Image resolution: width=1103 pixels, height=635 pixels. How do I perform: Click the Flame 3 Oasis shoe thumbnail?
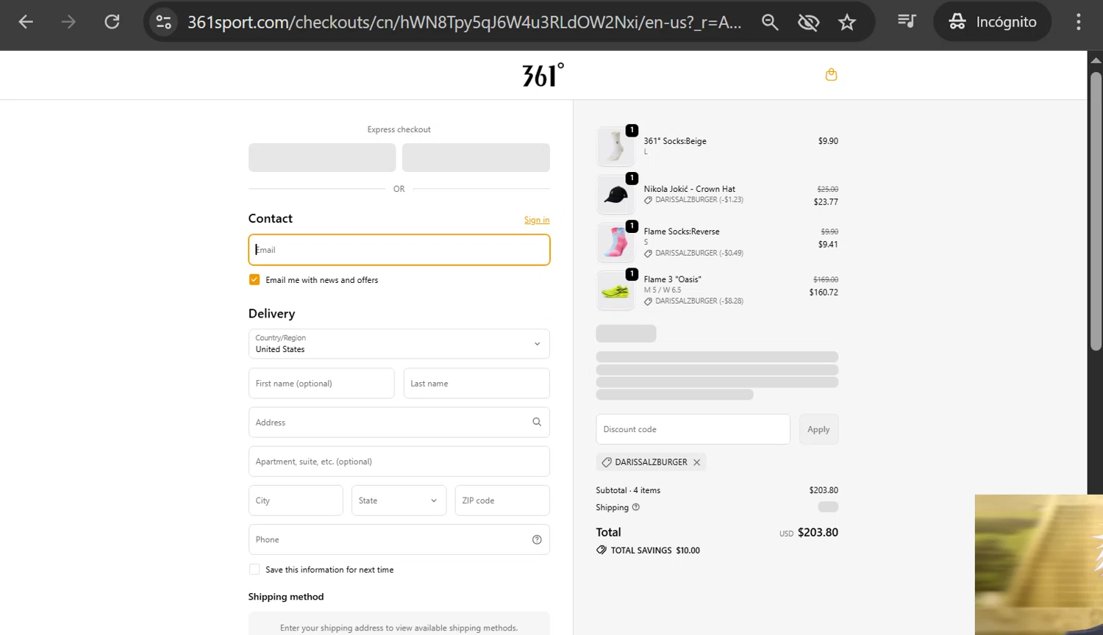pos(615,290)
